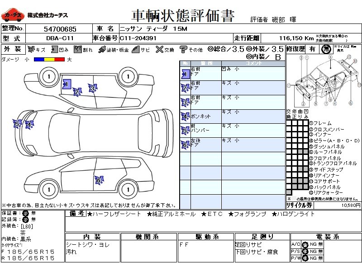Select the その他 question-mark legend icon

point(183,49)
